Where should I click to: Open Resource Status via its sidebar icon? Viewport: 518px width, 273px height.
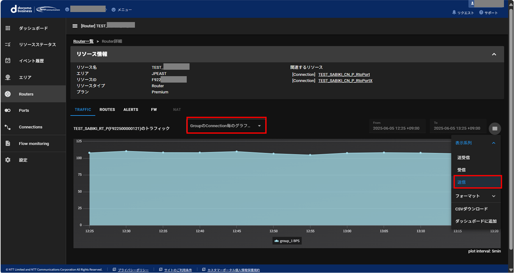coord(8,44)
